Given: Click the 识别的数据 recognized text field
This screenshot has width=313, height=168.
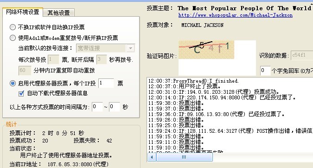Looking at the screenshot, I should pos(302,55).
